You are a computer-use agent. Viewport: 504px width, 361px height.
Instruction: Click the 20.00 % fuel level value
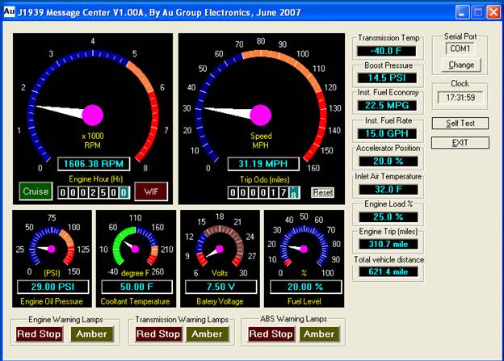coord(305,287)
